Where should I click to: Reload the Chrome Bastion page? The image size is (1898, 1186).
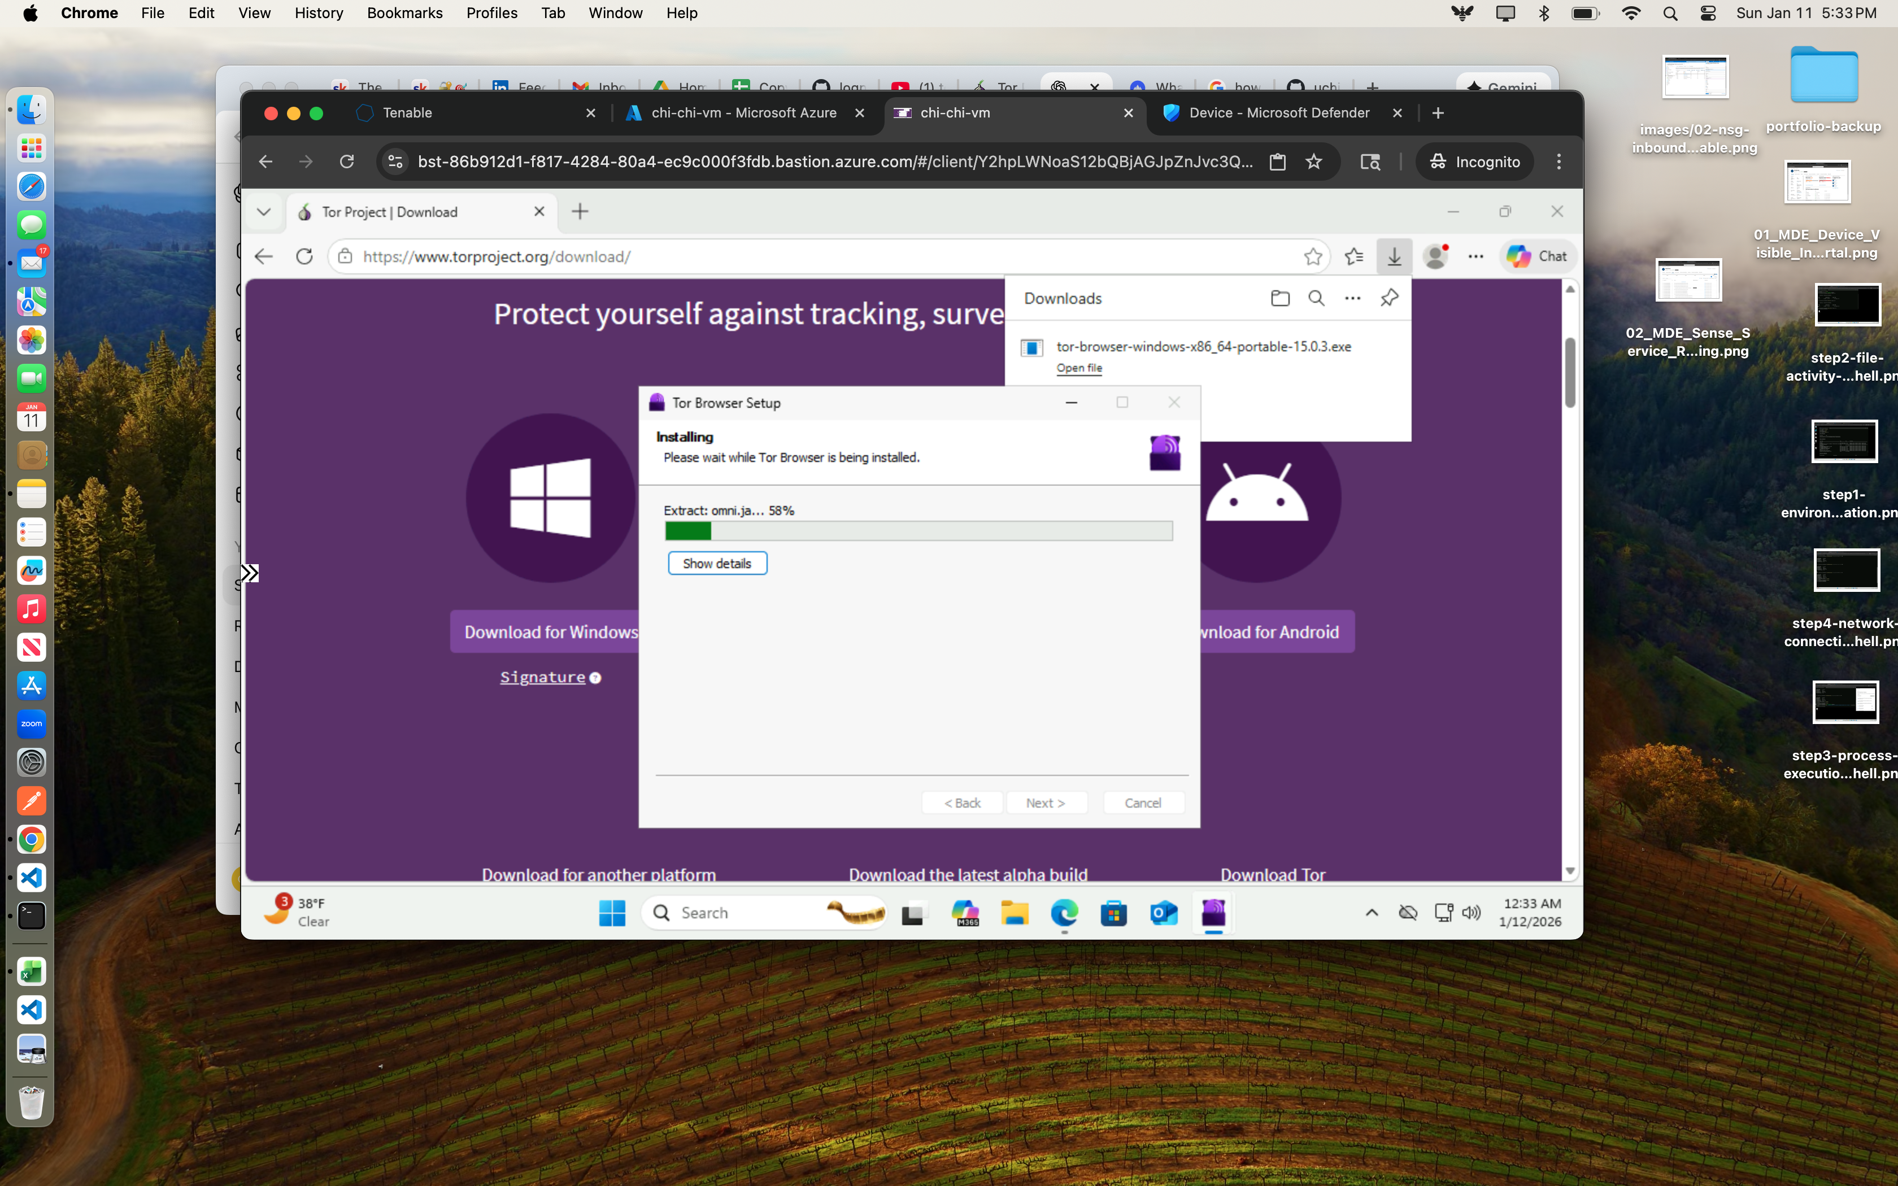point(347,162)
